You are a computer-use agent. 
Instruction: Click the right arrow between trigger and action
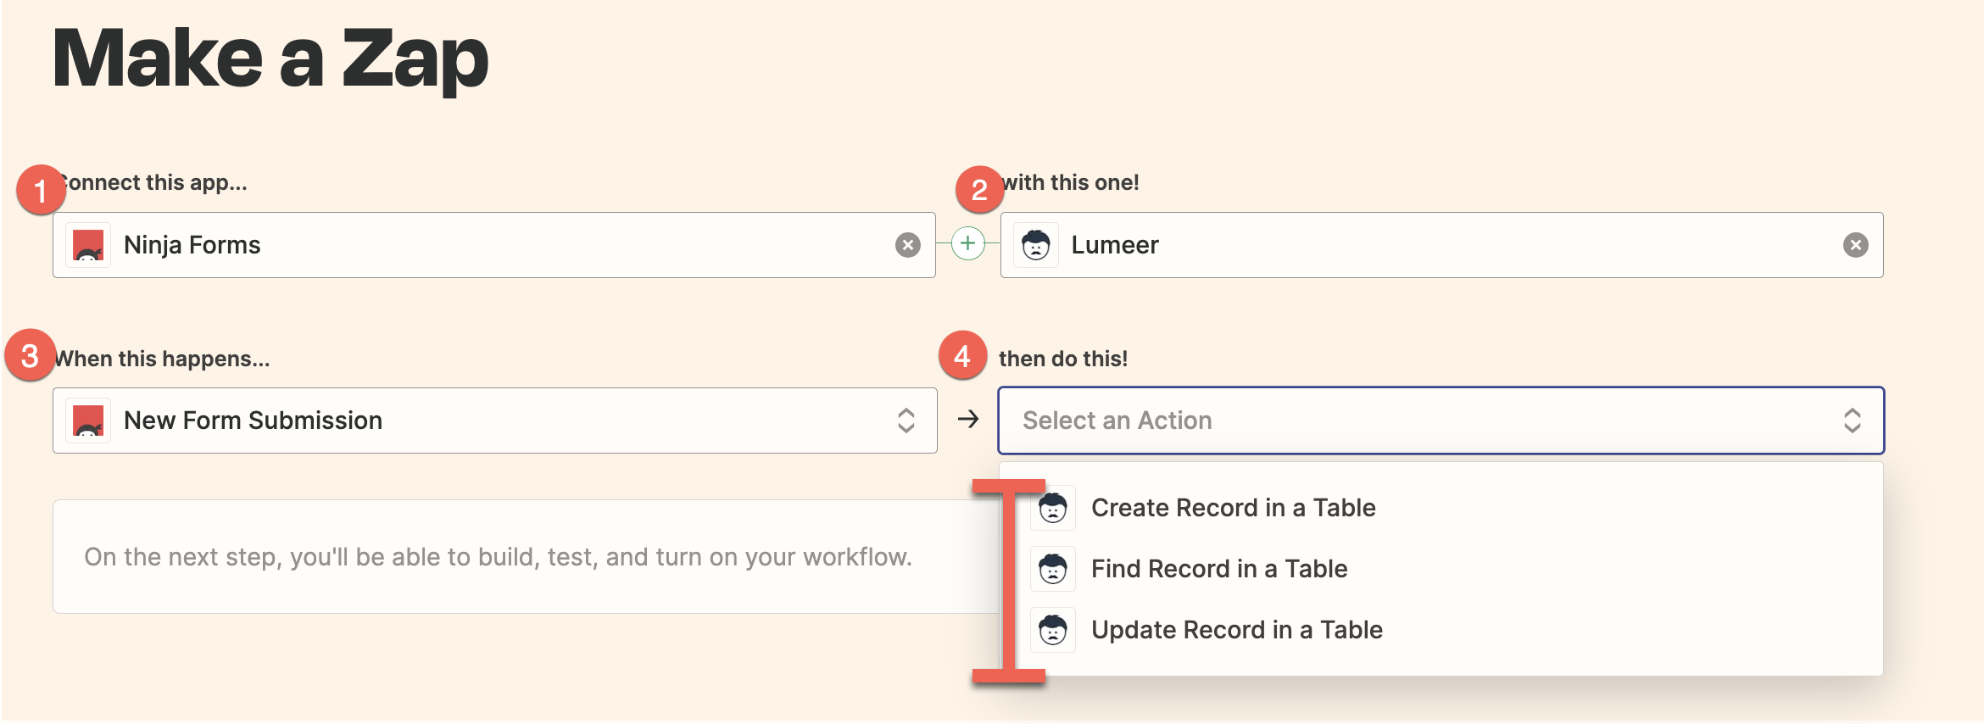point(967,419)
